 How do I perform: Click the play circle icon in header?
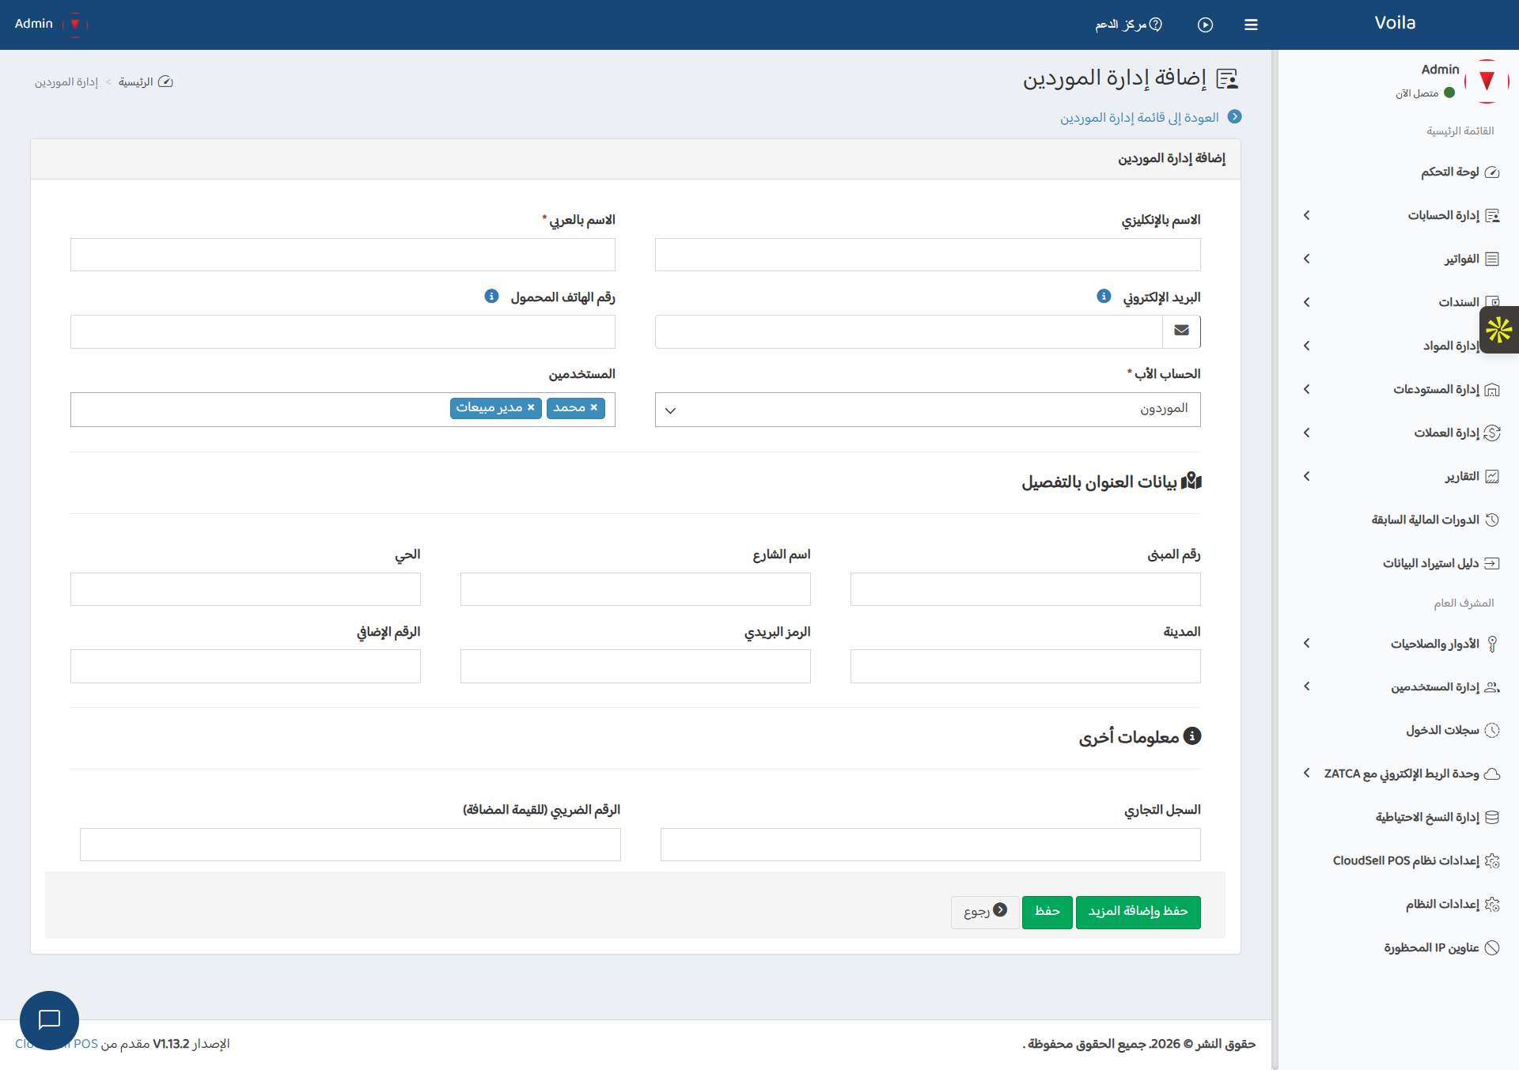tap(1205, 25)
